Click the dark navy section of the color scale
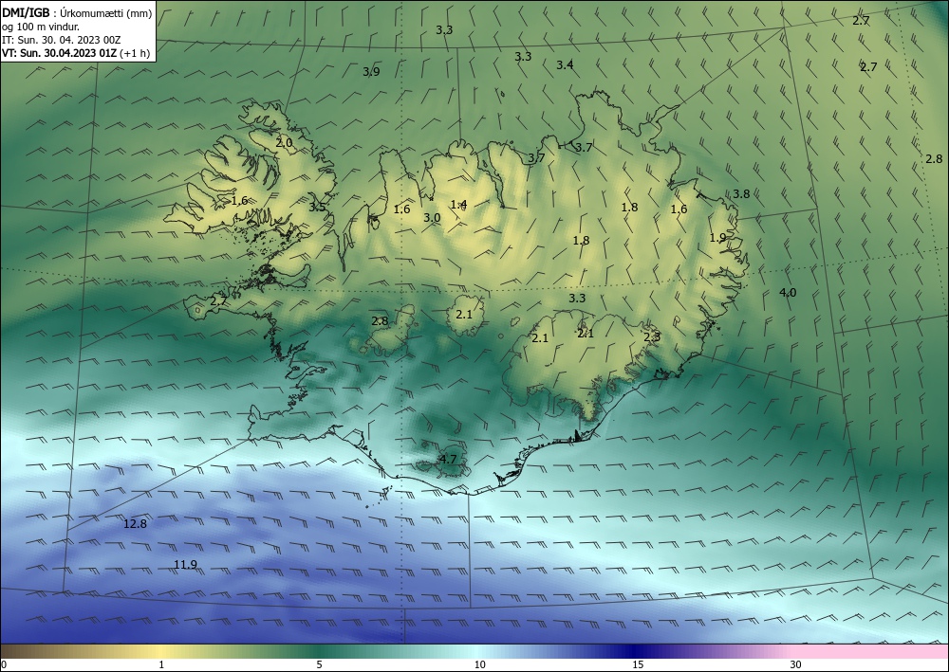949x672 pixels. [x=636, y=651]
